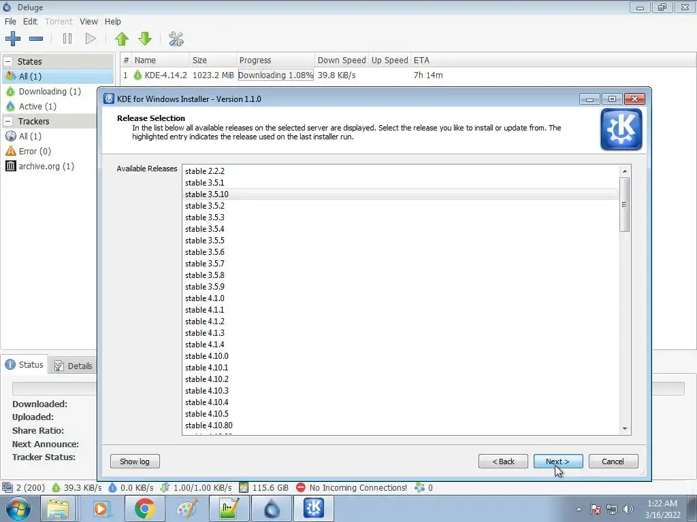
Task: Click the Show log button
Action: (135, 462)
